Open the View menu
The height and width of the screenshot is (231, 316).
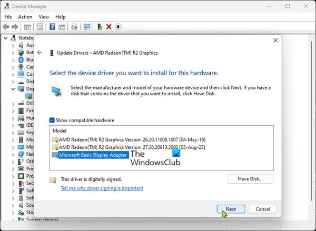coord(45,17)
